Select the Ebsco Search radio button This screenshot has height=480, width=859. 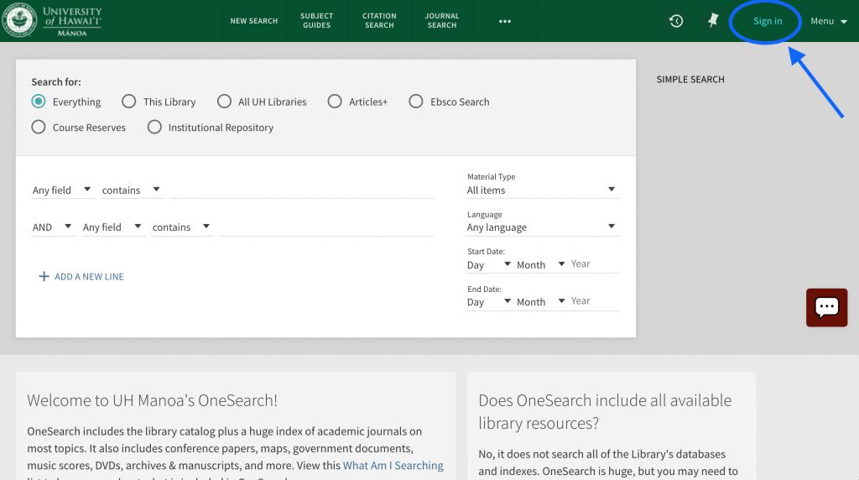point(416,102)
